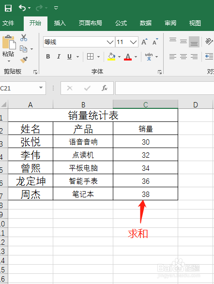214x284 pixels.
Task: Click the Cancel X in formula bar
Action: pos(70,88)
